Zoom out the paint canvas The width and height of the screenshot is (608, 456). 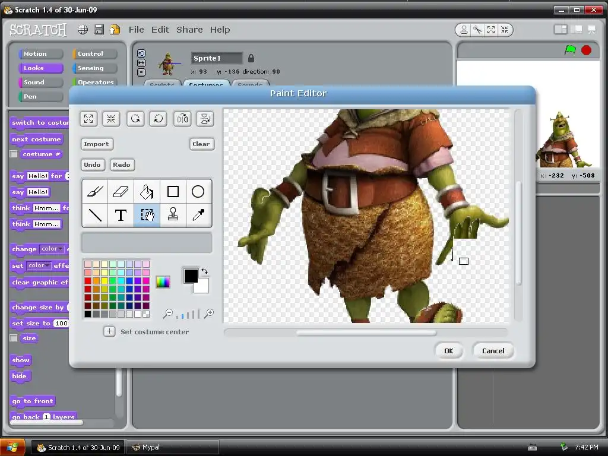(168, 313)
